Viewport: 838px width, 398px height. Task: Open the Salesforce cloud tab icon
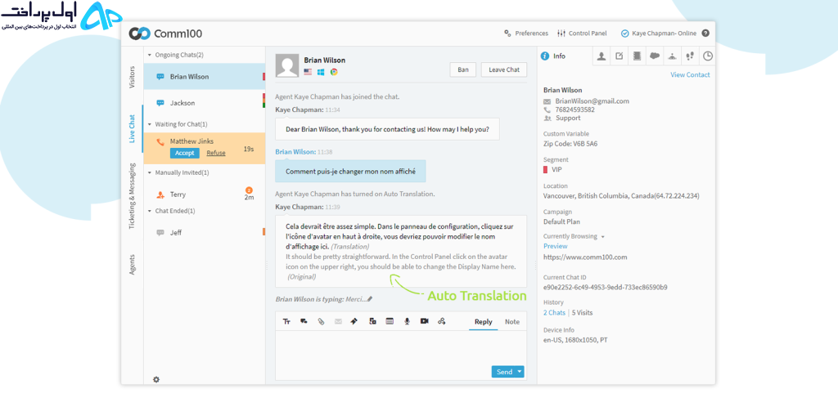pyautogui.click(x=654, y=56)
